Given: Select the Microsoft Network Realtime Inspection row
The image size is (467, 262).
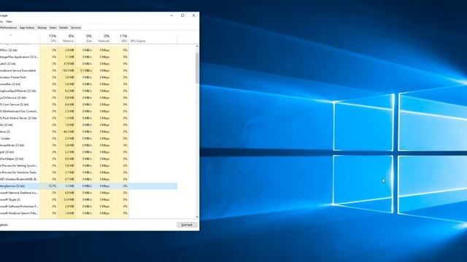Looking at the screenshot, I should pyautogui.click(x=88, y=193).
